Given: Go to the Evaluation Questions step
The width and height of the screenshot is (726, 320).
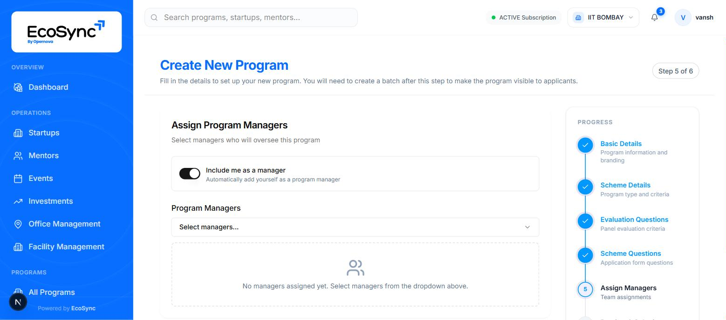Looking at the screenshot, I should 634,220.
